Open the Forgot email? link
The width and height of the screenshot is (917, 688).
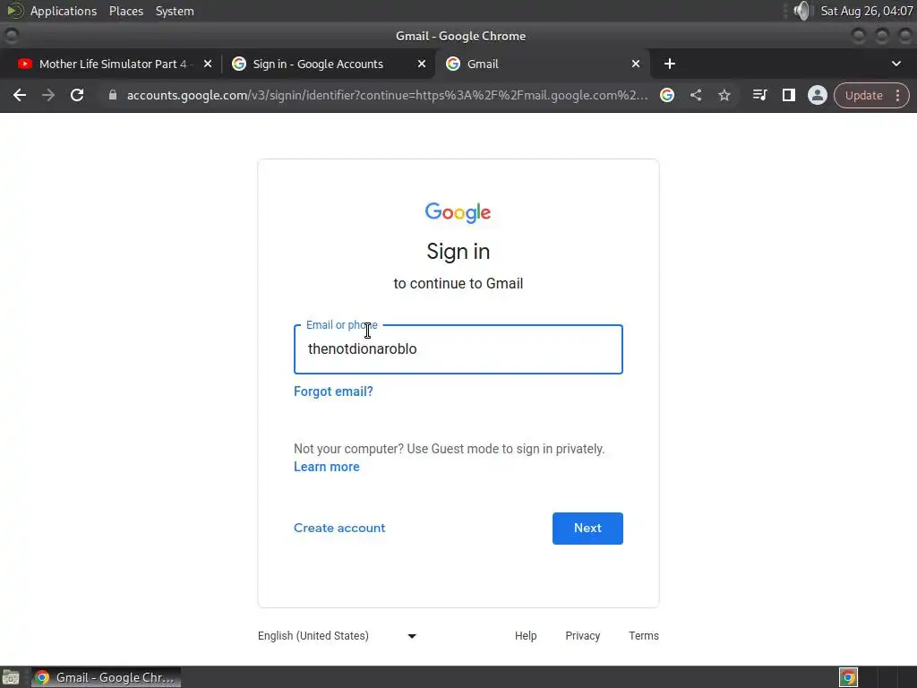point(333,391)
